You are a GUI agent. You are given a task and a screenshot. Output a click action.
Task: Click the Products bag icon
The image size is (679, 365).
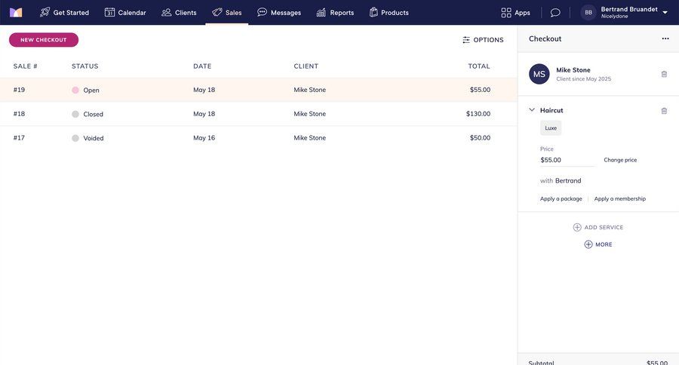(x=373, y=12)
